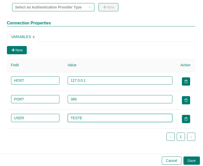Image resolution: width=203 pixels, height=166 pixels.
Task: Focus the 127.0.0.1 value input
Action: 120,80
